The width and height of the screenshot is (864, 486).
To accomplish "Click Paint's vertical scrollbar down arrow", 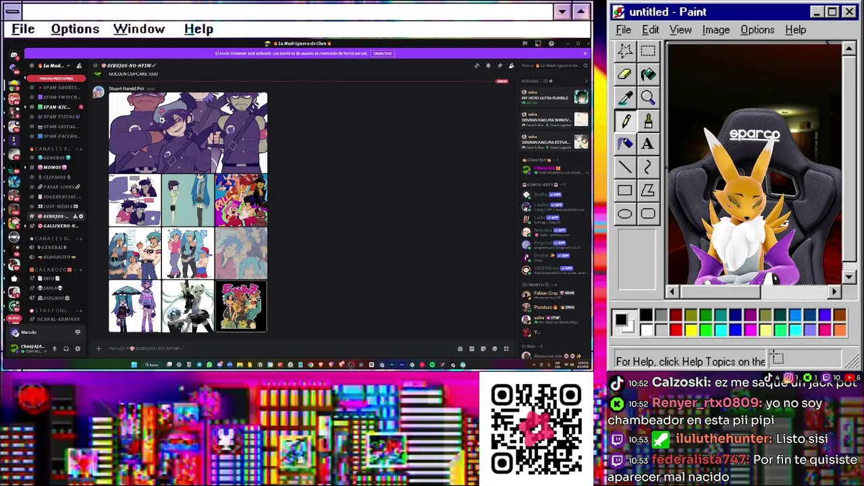I will pos(849,277).
